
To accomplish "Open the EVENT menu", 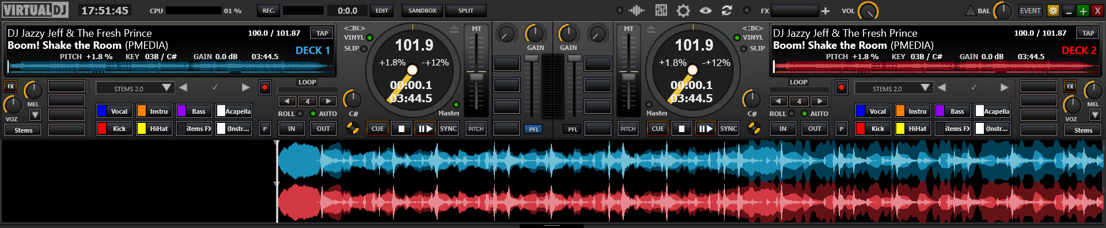I will coord(1030,10).
